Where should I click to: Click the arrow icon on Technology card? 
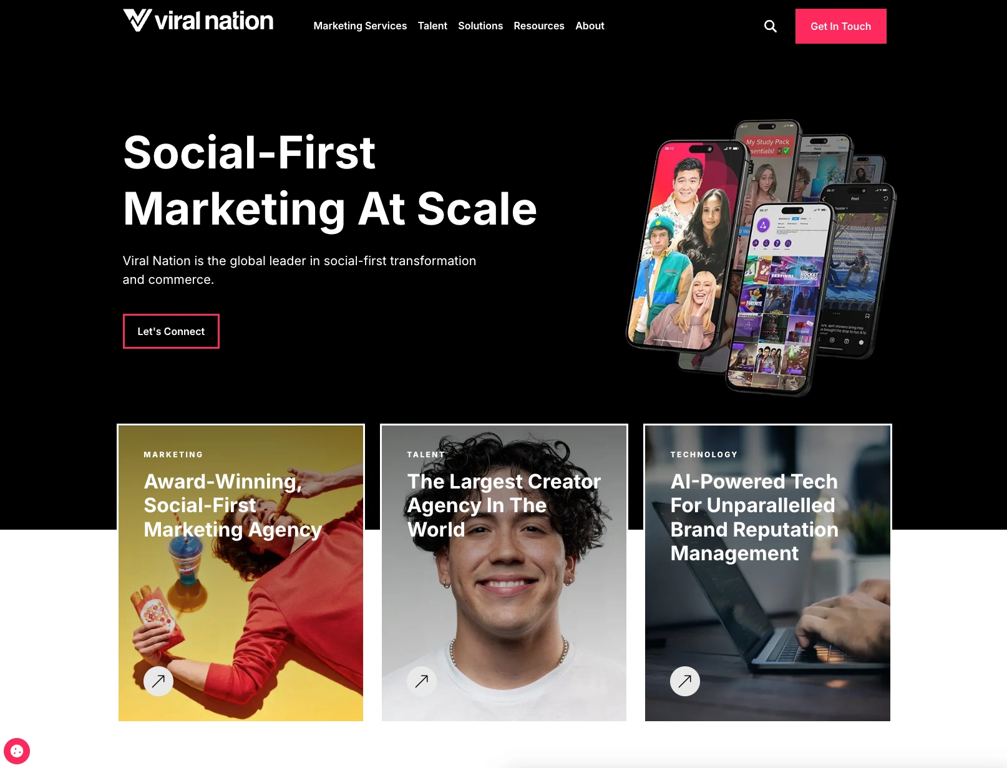coord(685,681)
